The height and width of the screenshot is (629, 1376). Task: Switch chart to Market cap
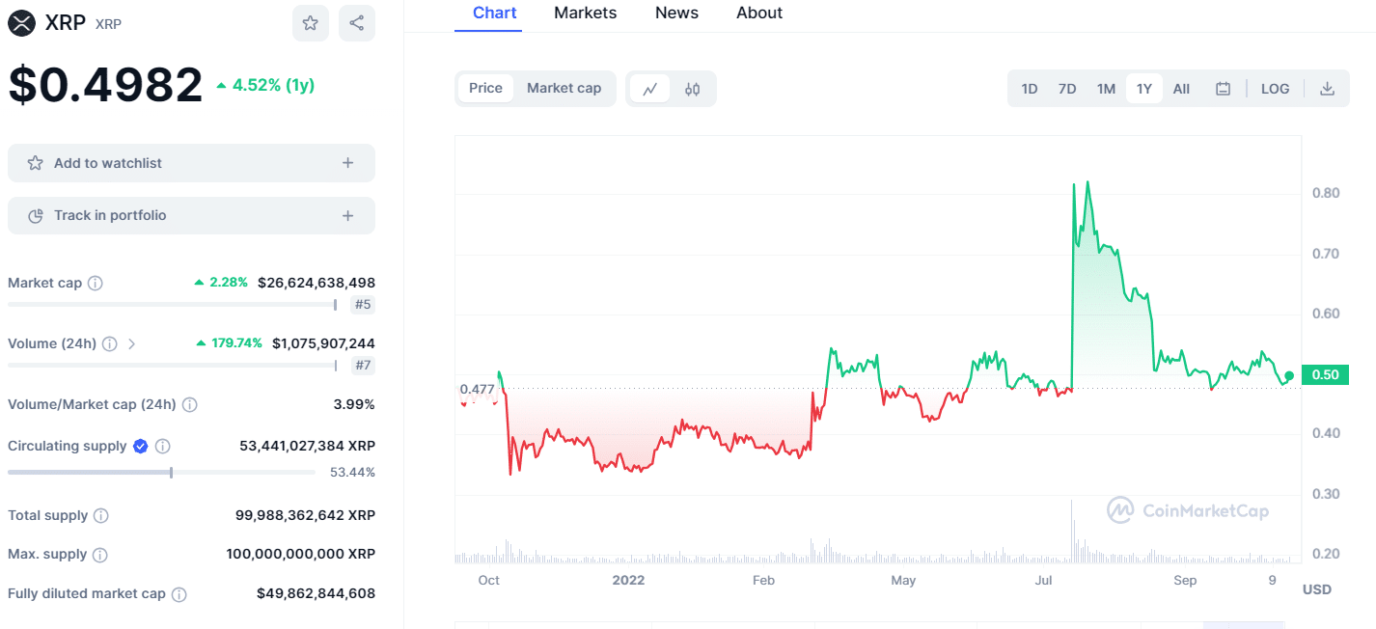(564, 89)
